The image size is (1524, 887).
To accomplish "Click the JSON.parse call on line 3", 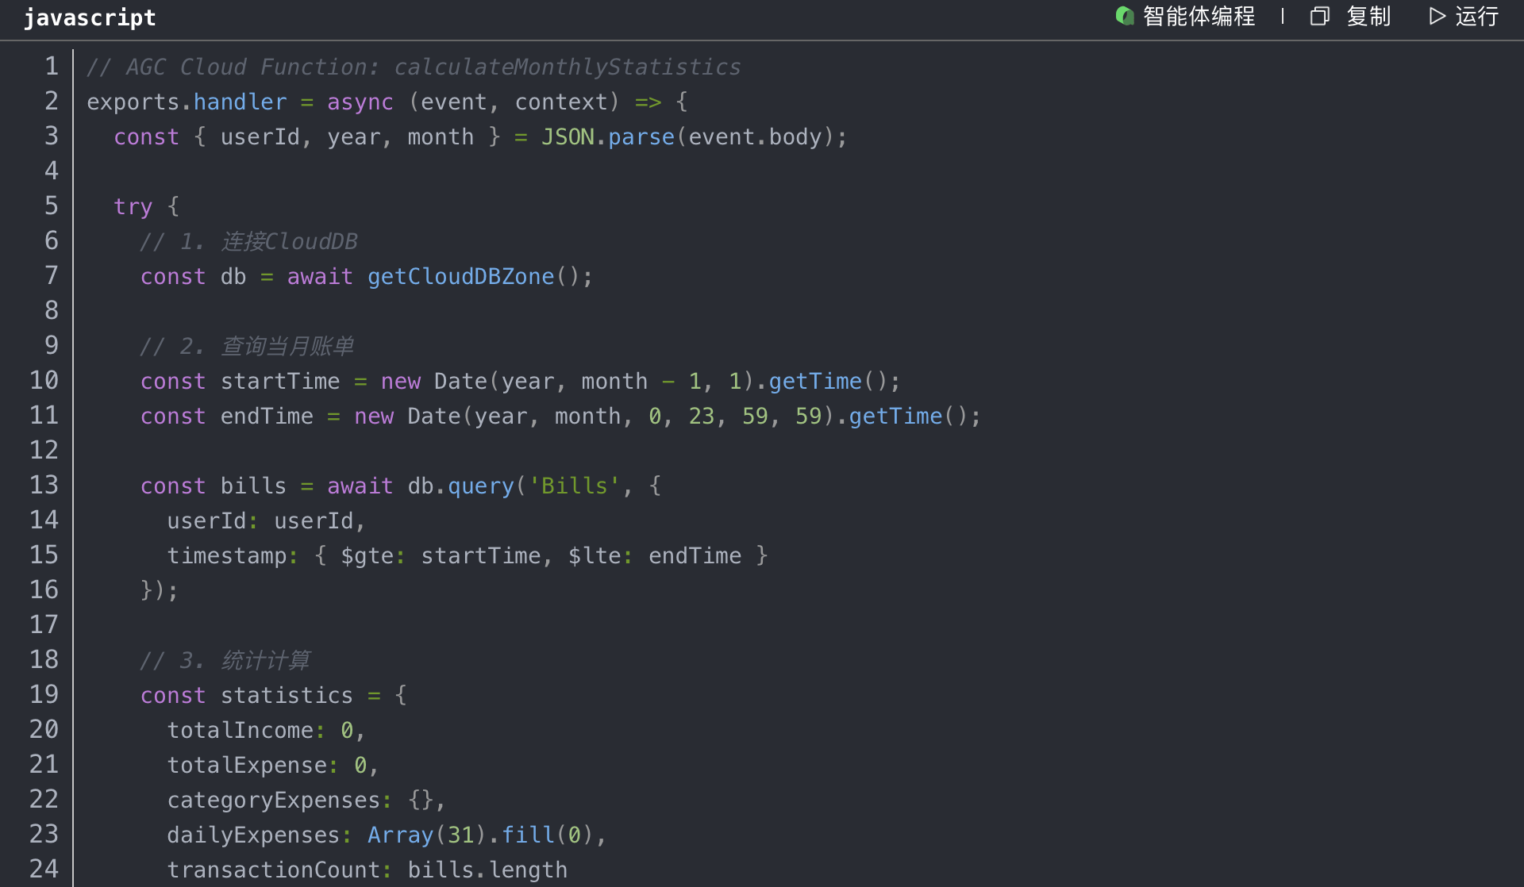I will pos(607,136).
